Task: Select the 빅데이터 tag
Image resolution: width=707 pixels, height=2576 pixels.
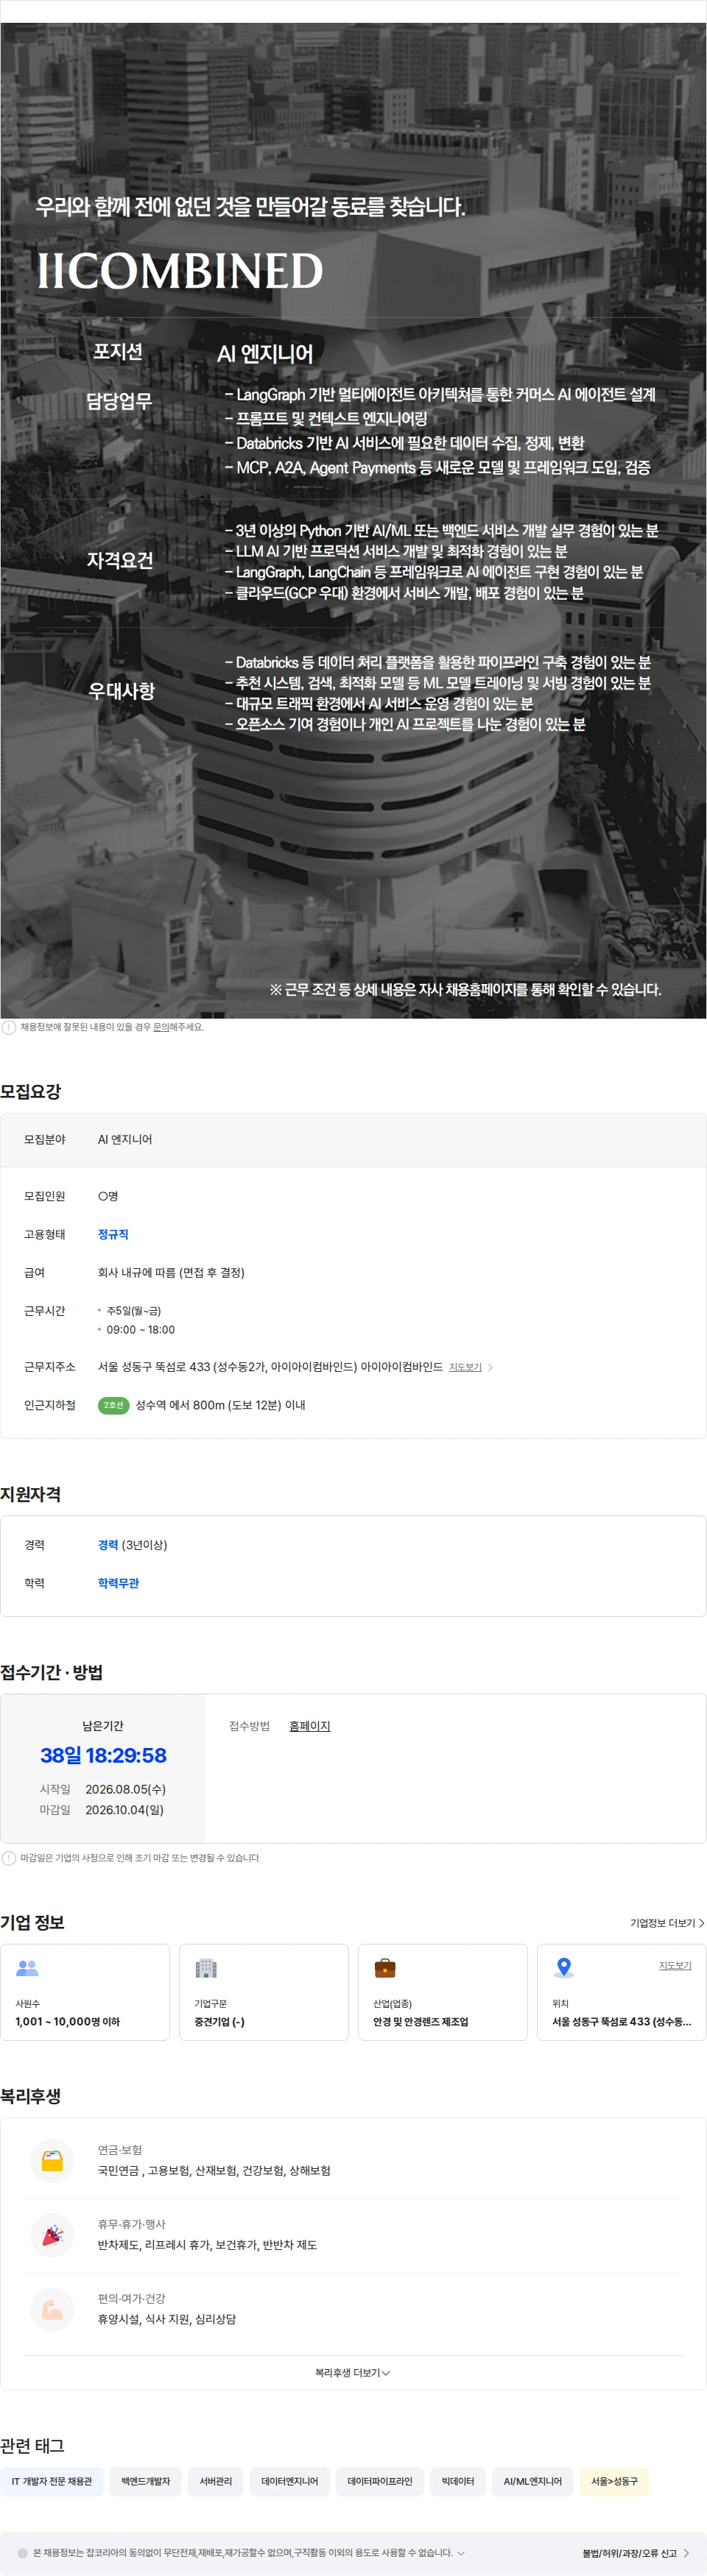Action: (458, 2481)
